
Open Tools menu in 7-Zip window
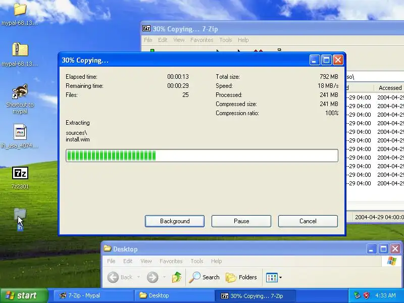pos(226,40)
